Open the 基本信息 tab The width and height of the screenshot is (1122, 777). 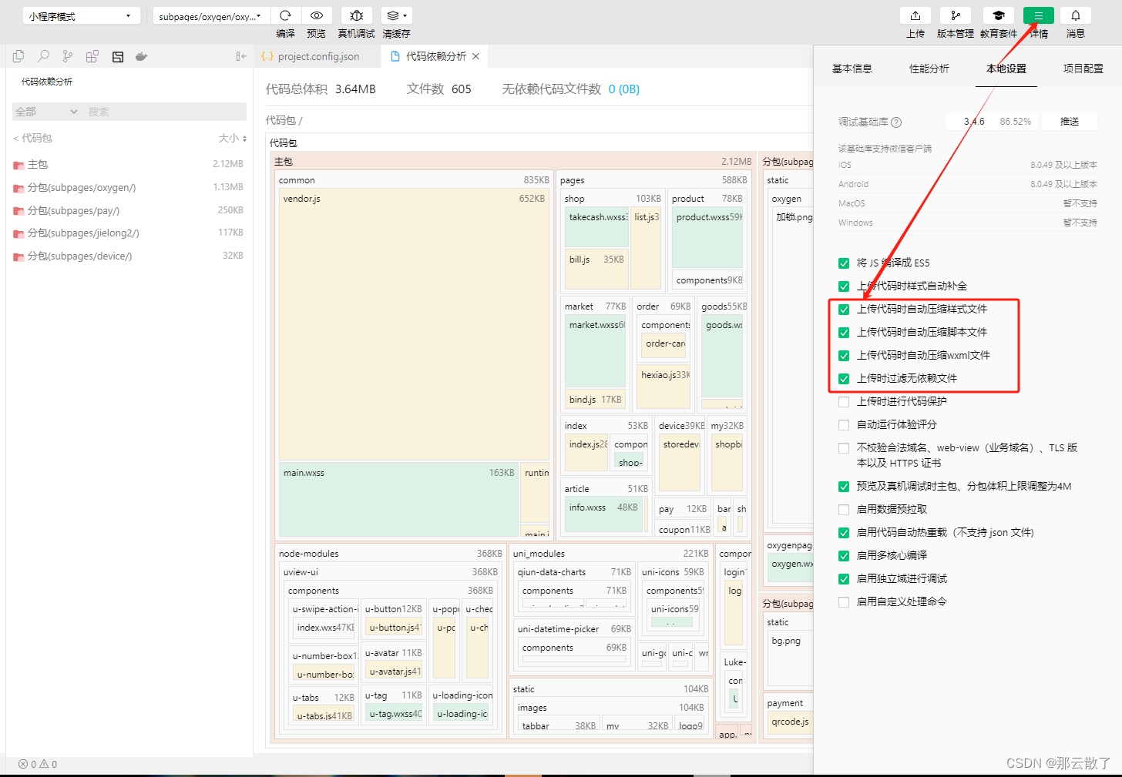[852, 69]
